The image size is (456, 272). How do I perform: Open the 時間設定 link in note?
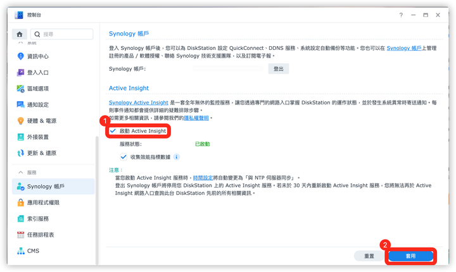point(203,178)
